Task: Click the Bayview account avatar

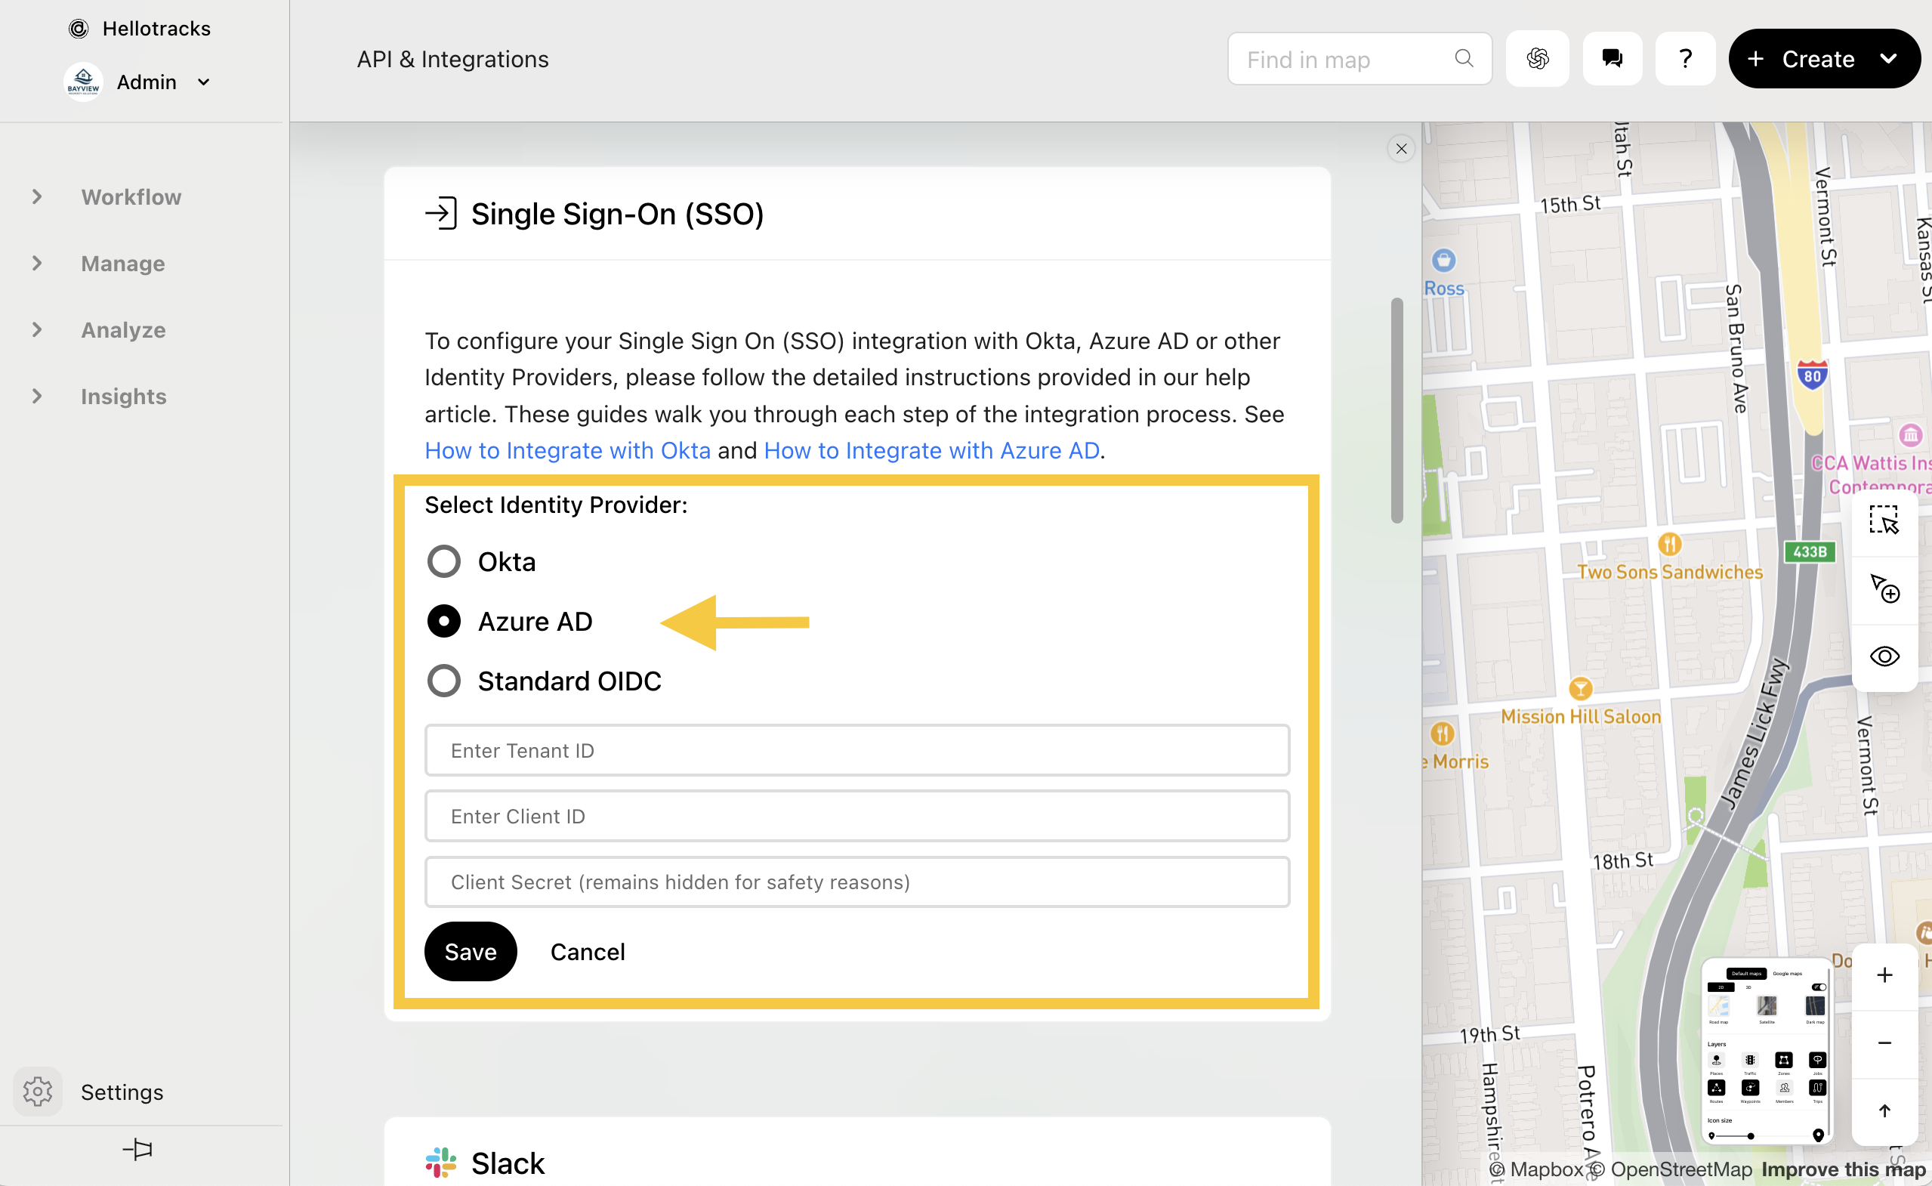Action: (83, 82)
